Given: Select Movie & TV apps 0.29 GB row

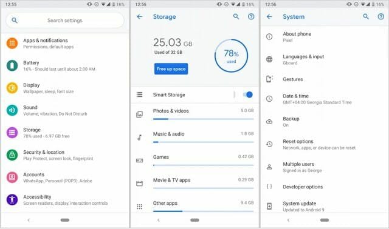Looking at the screenshot, I should coord(194,183).
